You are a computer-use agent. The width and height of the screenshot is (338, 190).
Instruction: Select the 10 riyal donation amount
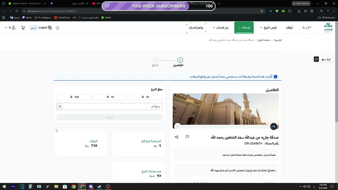pyautogui.click(x=145, y=97)
